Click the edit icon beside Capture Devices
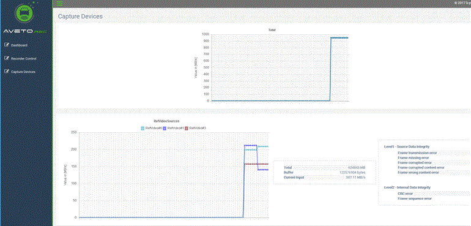Image resolution: width=471 pixels, height=226 pixels. [x=7, y=72]
